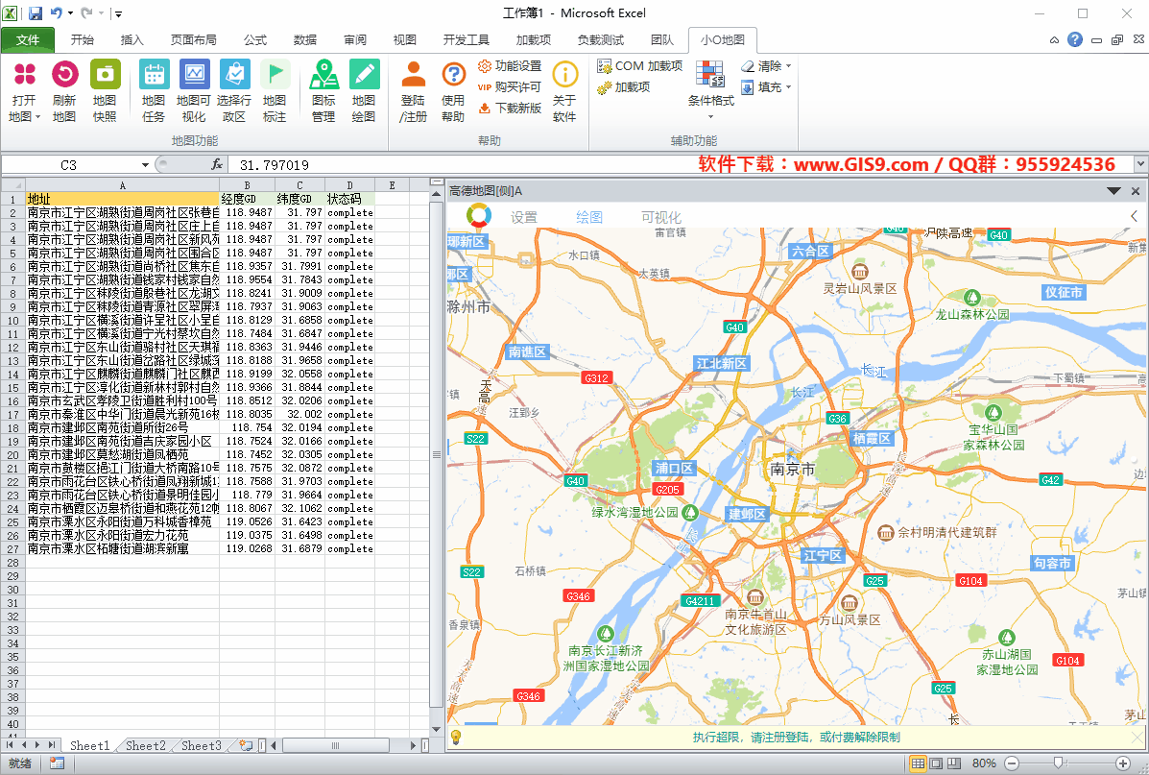Click the lightbulb icon in map notice bar

(x=455, y=737)
